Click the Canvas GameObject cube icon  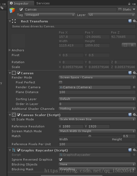[x=12, y=10]
